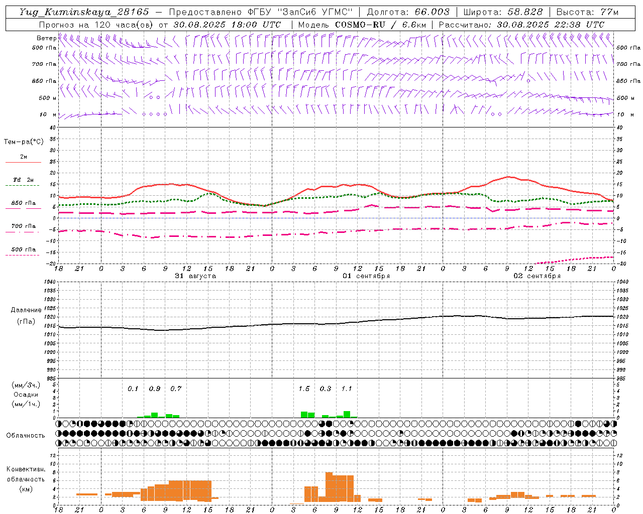Click the station name Yug_Kuminskaya_28165

(84, 12)
